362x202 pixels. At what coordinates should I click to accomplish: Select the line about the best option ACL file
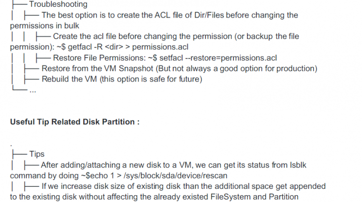[170, 15]
